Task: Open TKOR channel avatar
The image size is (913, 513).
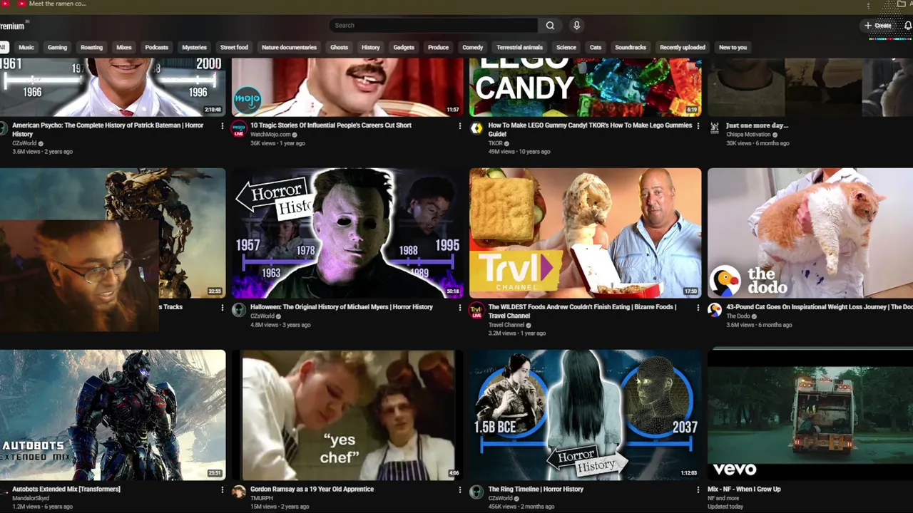Action: pyautogui.click(x=476, y=128)
